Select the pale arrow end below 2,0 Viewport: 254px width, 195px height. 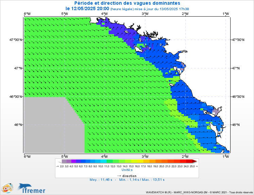[60, 161]
